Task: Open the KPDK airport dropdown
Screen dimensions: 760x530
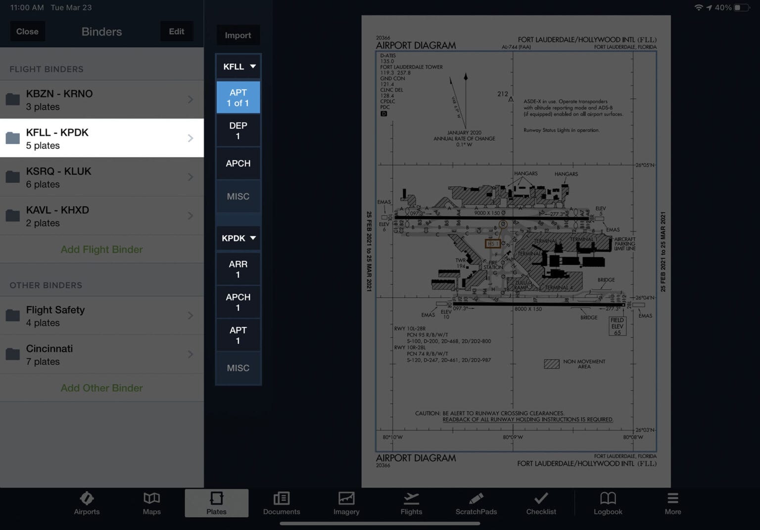Action: (238, 238)
